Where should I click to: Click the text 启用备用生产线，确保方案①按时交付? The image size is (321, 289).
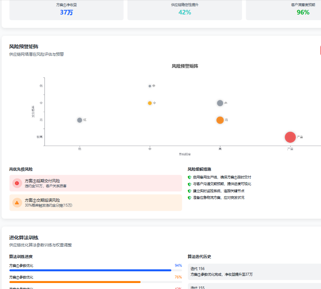[x=222, y=177]
